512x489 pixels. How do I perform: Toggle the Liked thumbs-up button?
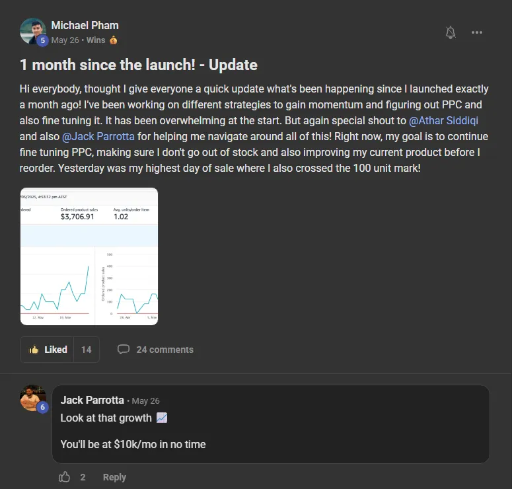pyautogui.click(x=48, y=350)
